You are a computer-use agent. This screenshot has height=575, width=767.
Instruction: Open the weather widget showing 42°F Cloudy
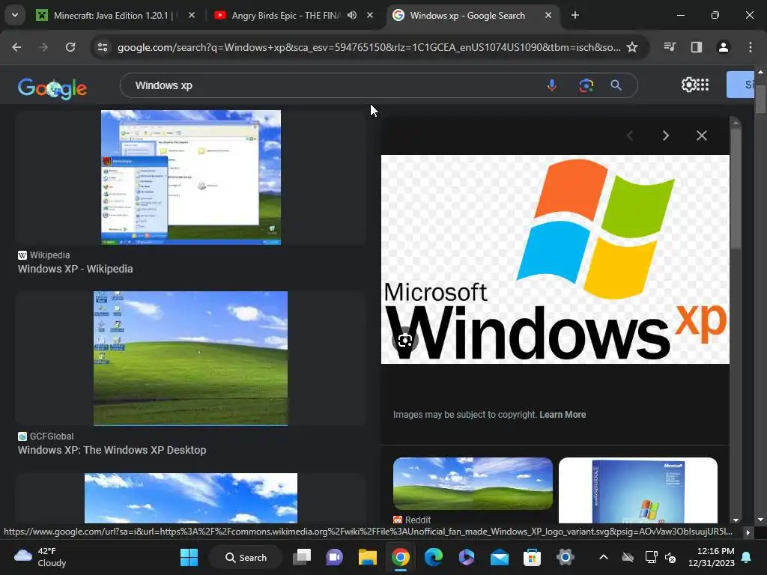pyautogui.click(x=40, y=557)
